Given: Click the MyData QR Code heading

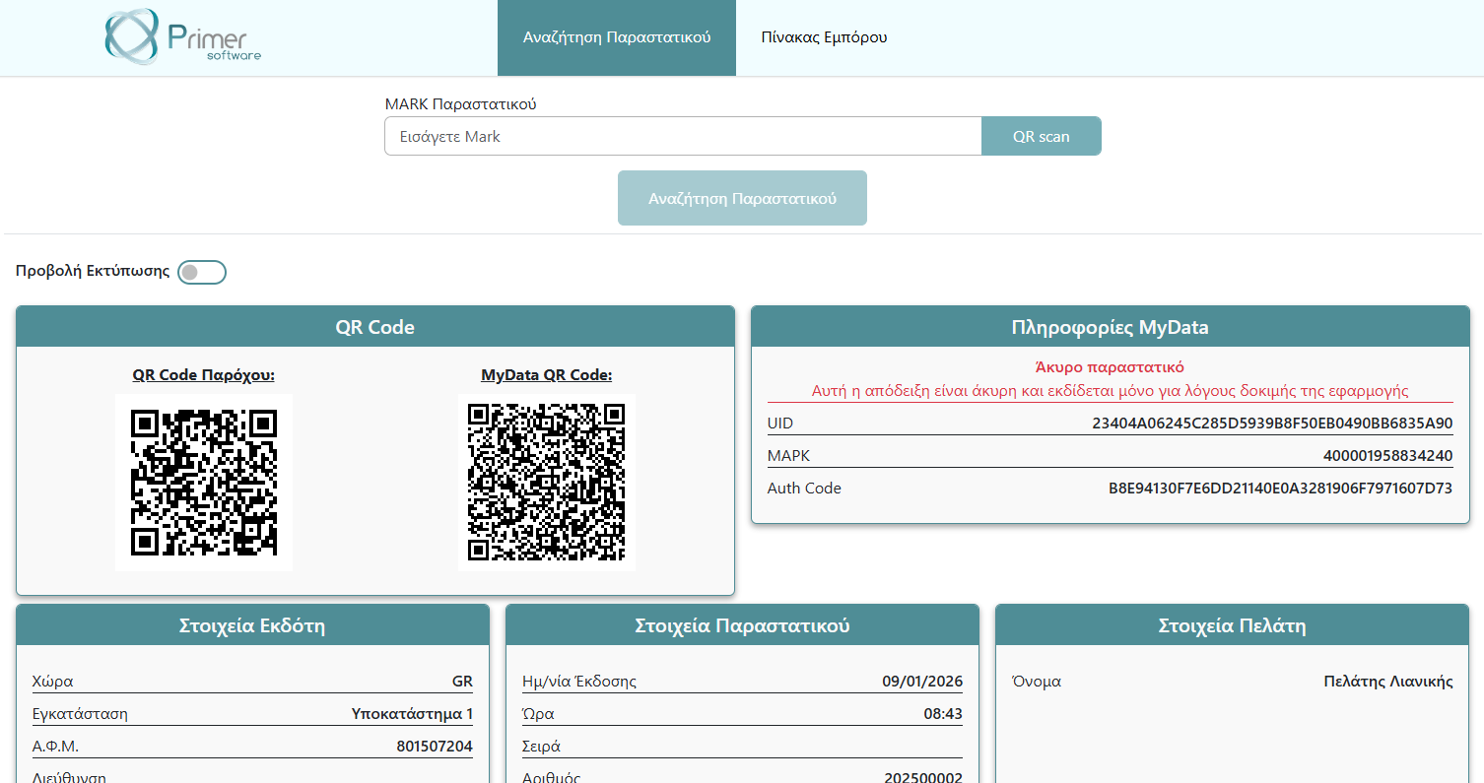Looking at the screenshot, I should tap(547, 375).
